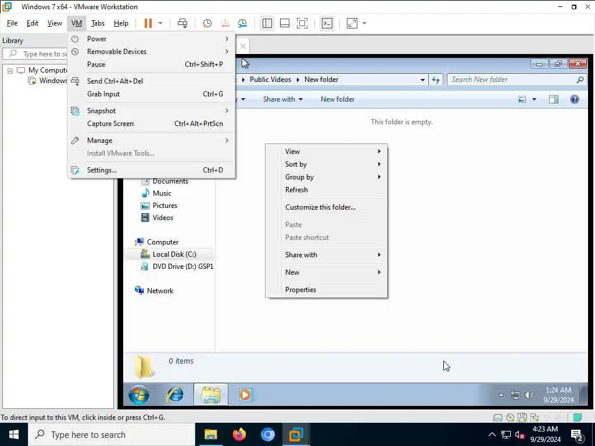Click the floppy device icon in VMware status bar
Screen dimensions: 595x446
click(522, 418)
